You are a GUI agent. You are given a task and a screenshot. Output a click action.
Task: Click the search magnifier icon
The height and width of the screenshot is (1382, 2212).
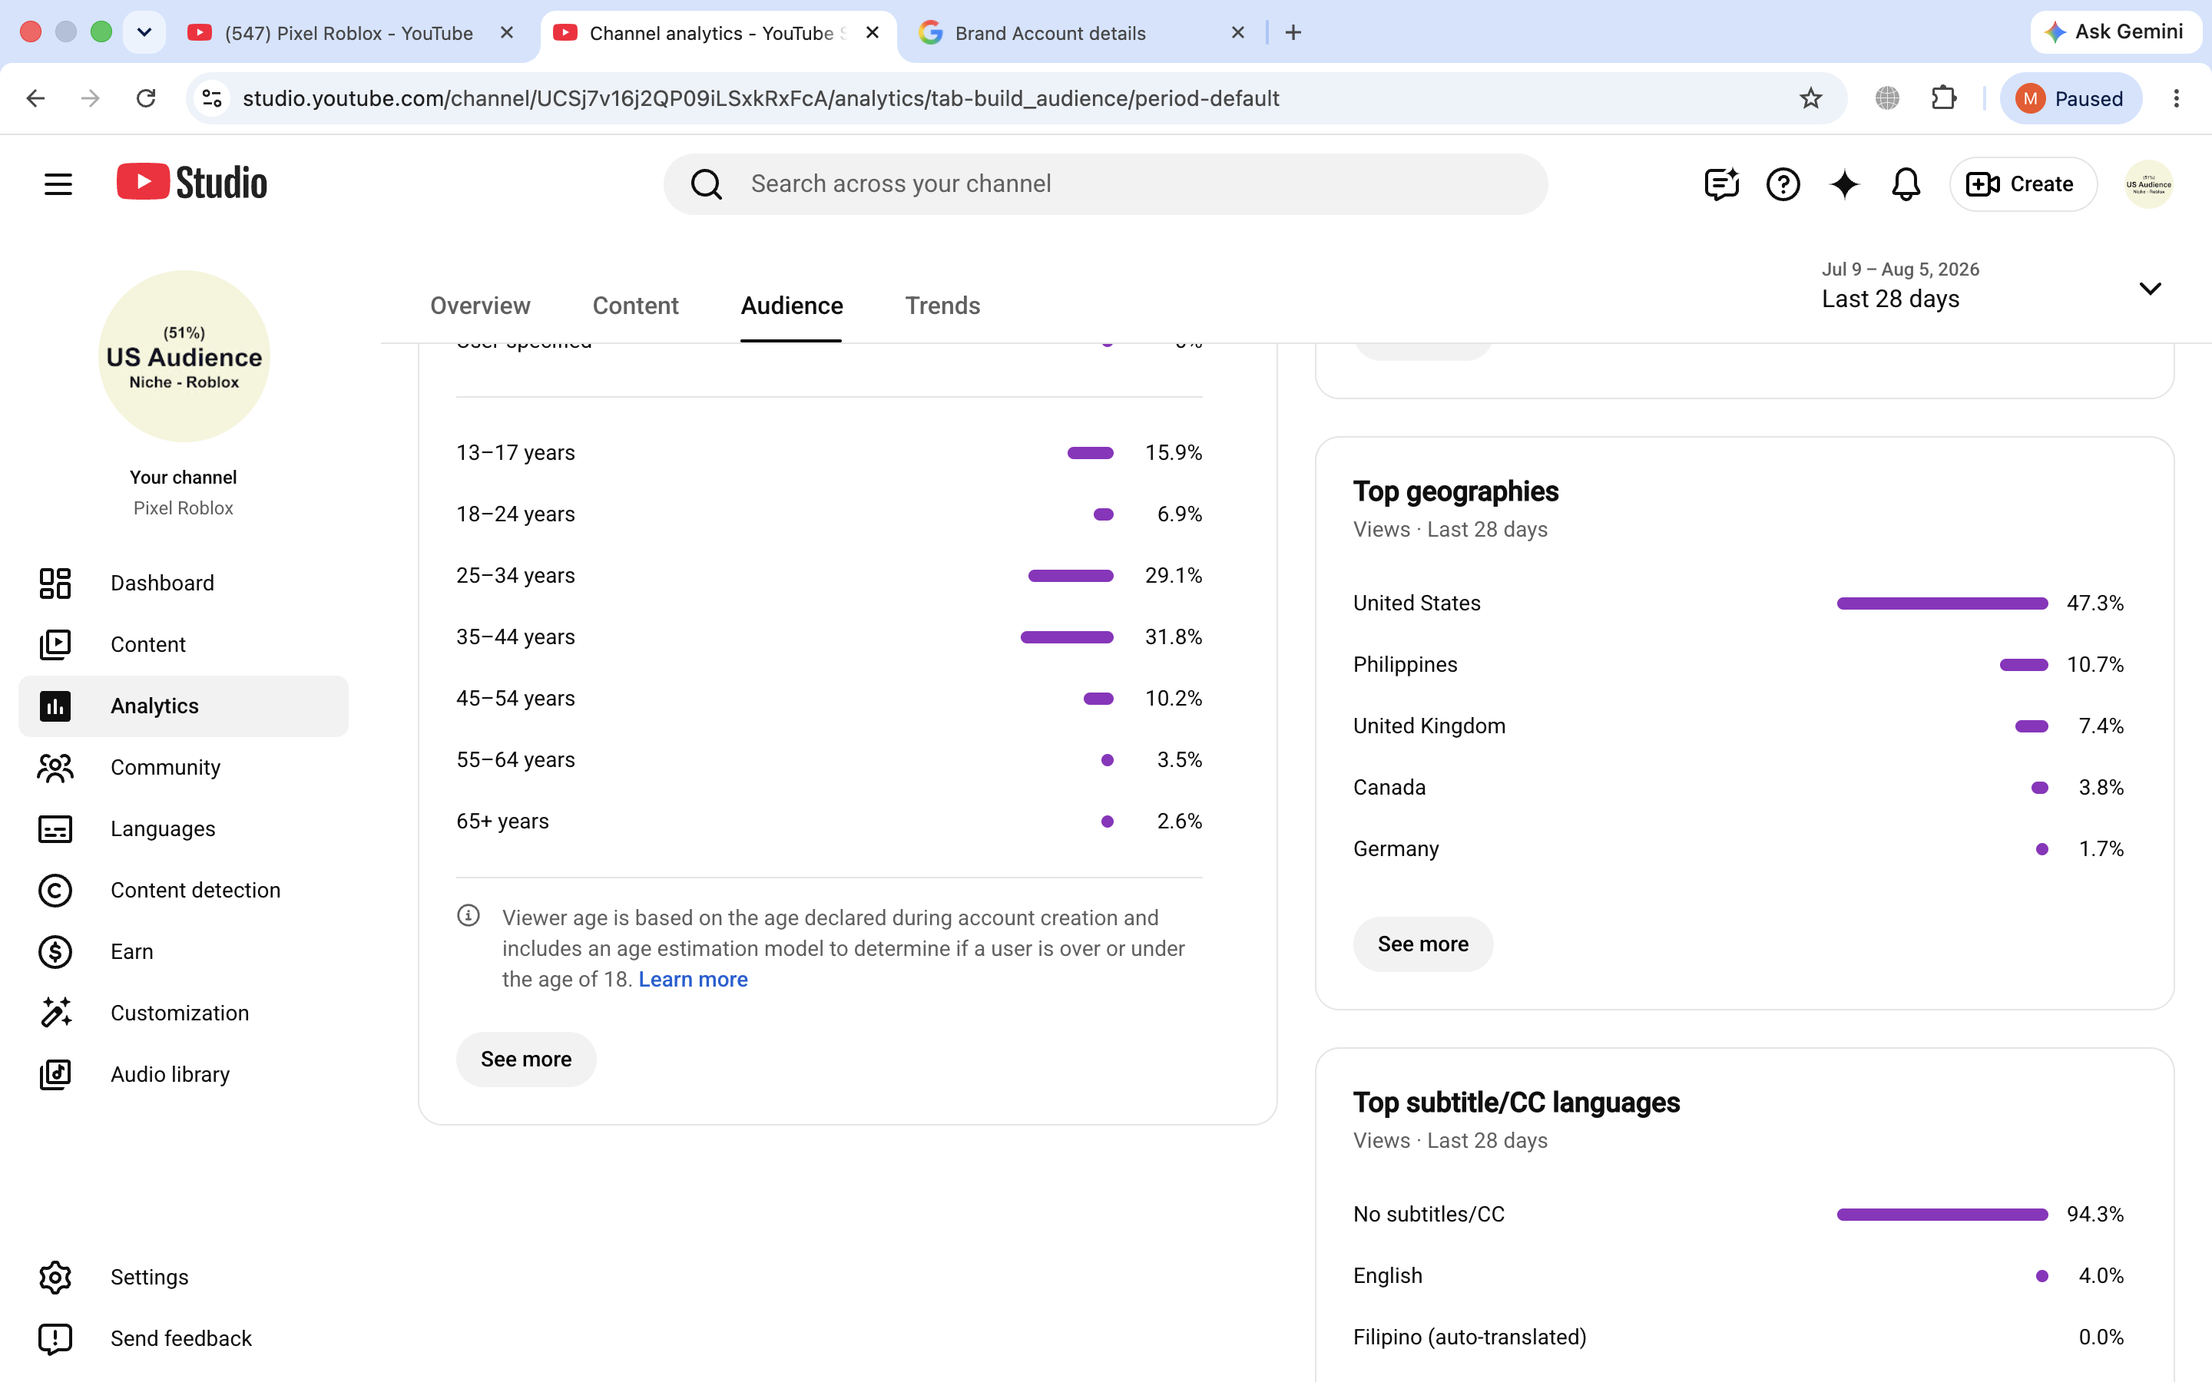707,183
